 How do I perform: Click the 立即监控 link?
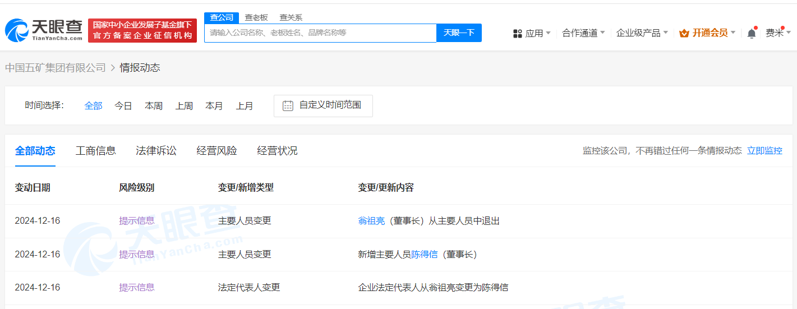(764, 150)
